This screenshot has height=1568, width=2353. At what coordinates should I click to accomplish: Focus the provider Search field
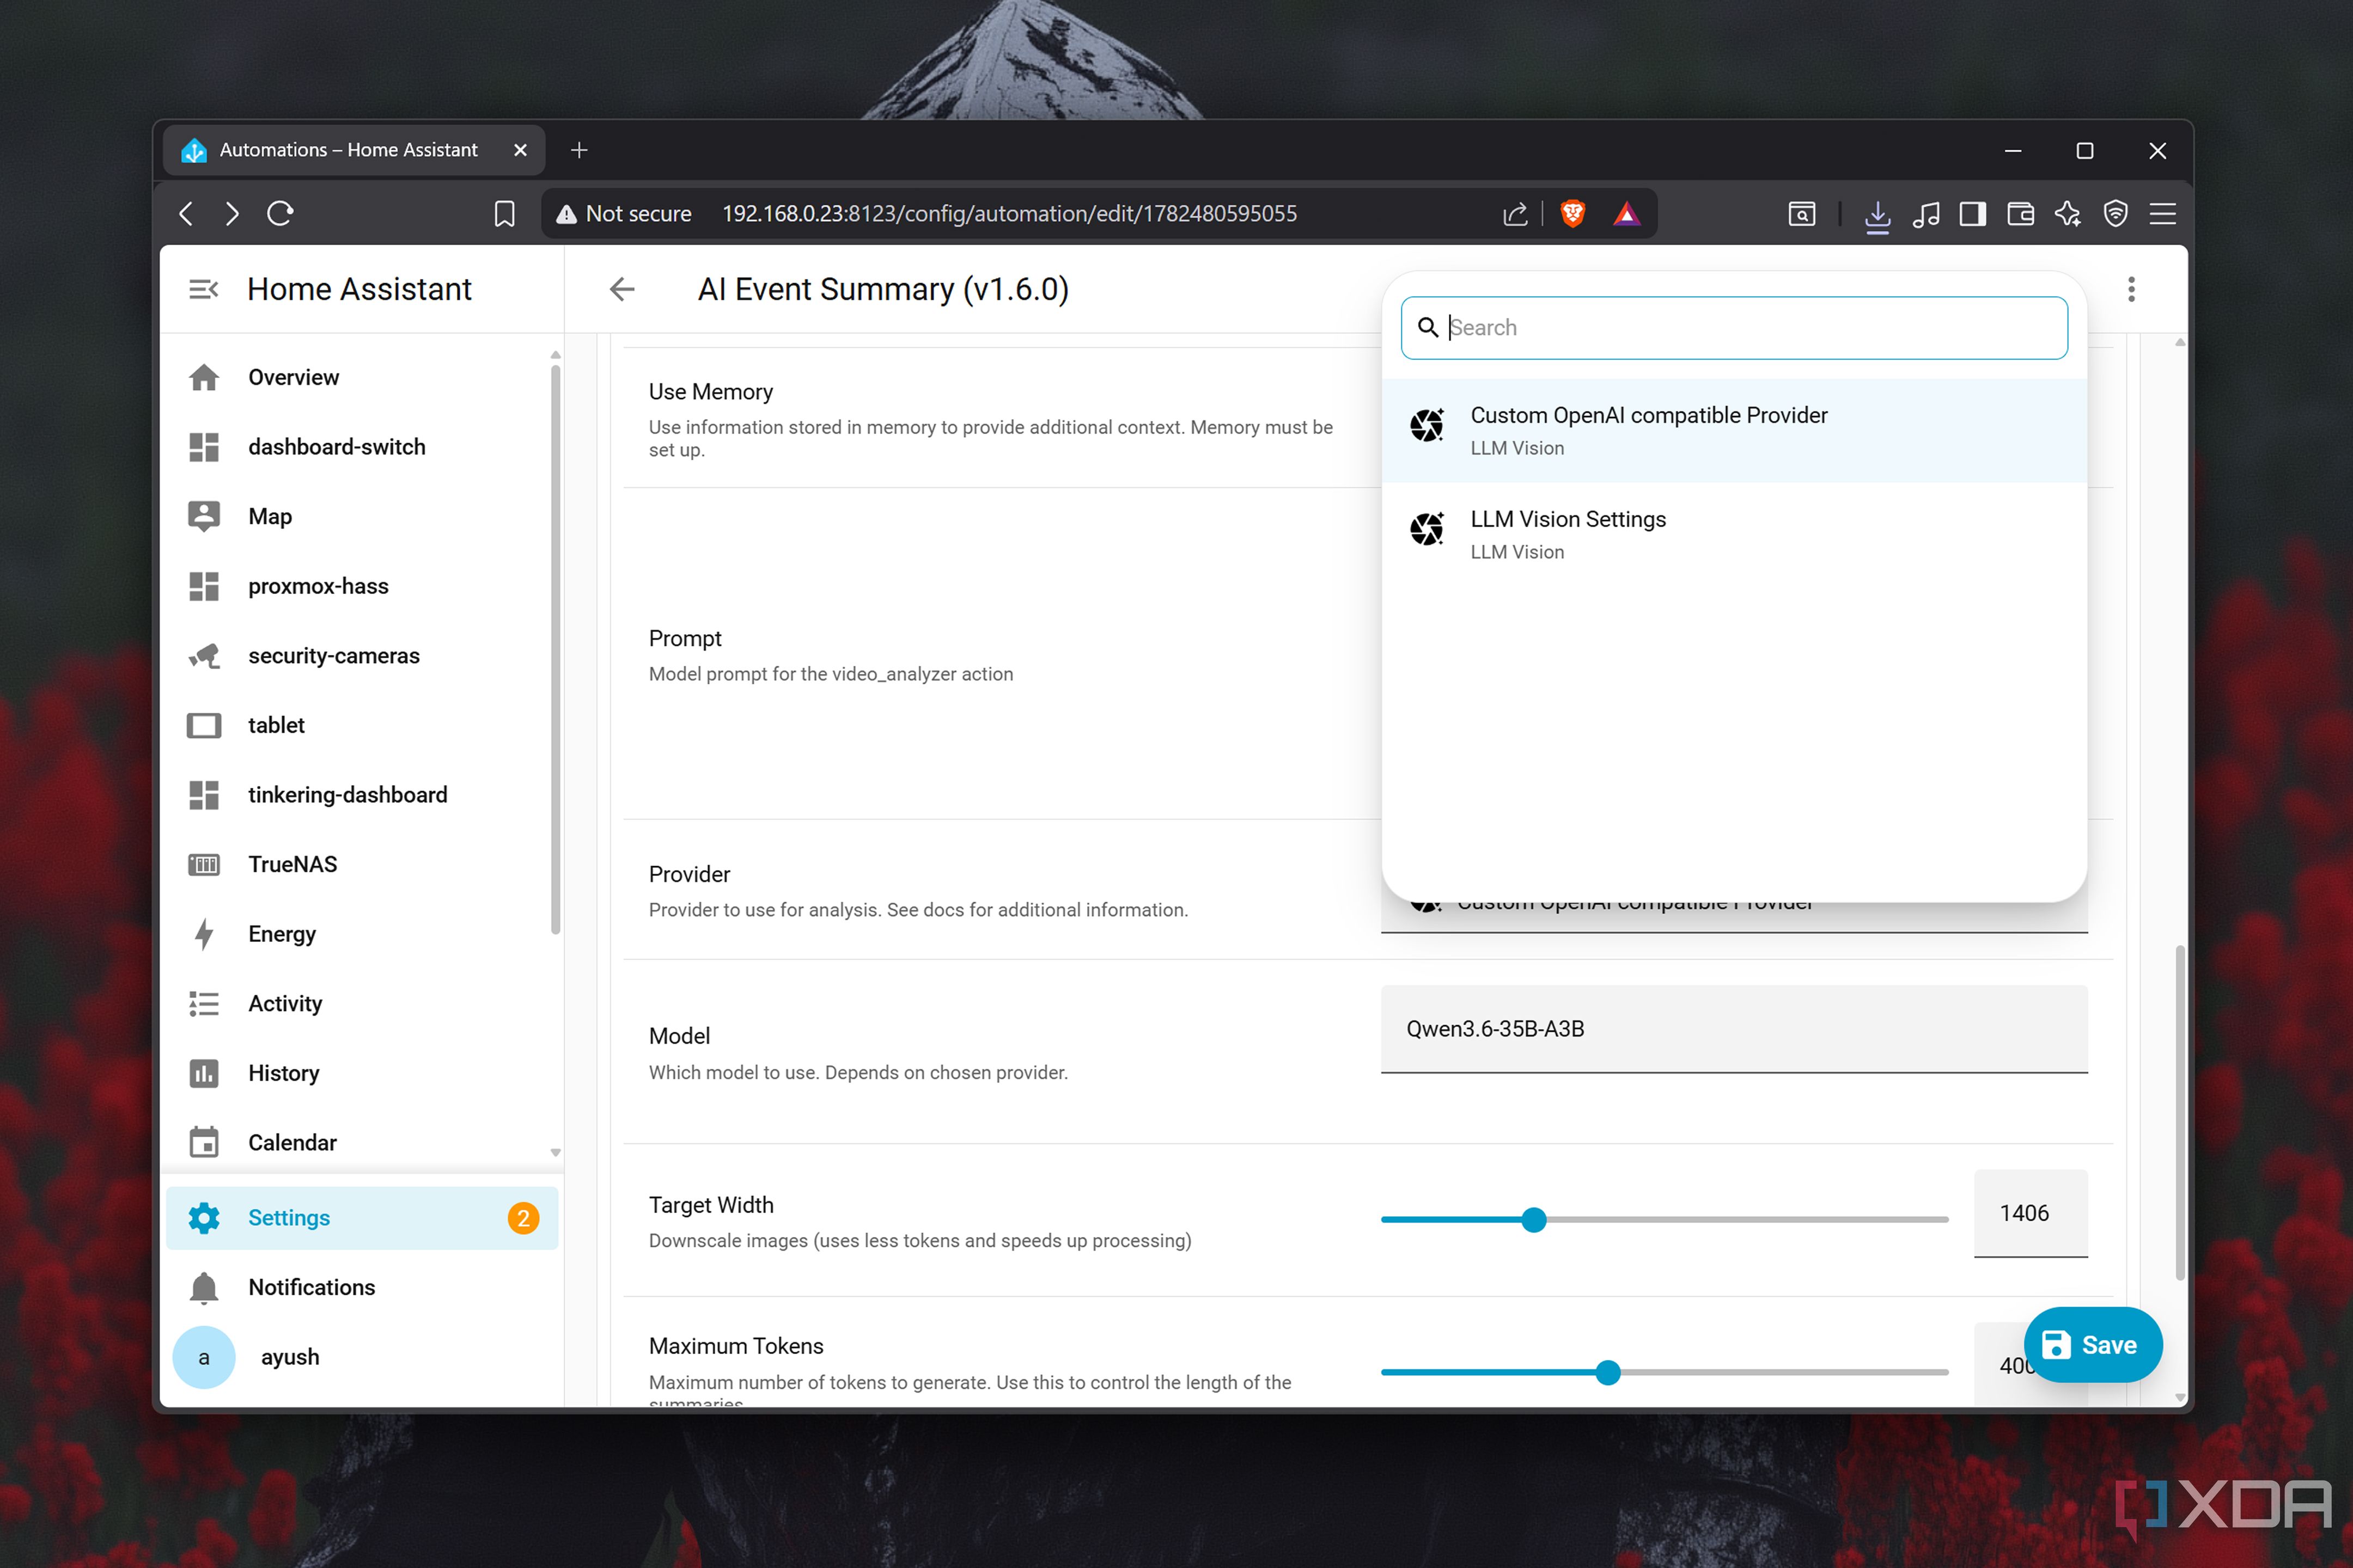pyautogui.click(x=1734, y=328)
